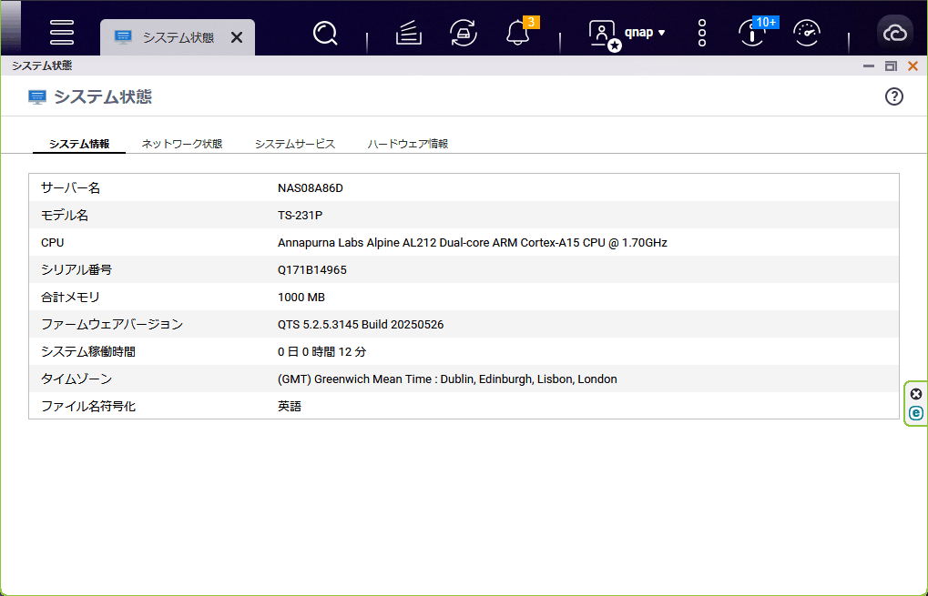Click the green 'e' side widget icon
Image resolution: width=928 pixels, height=596 pixels.
916,413
